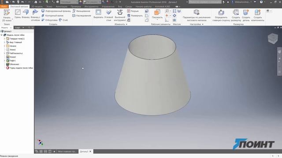Open the ViewCube in the viewport corner

273,38
